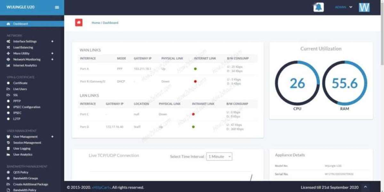
Task: Click the Certificate icon under VPN section
Action: click(8, 83)
